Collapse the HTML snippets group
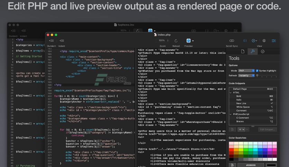This screenshot has width=289, height=167. pyautogui.click(x=230, y=92)
